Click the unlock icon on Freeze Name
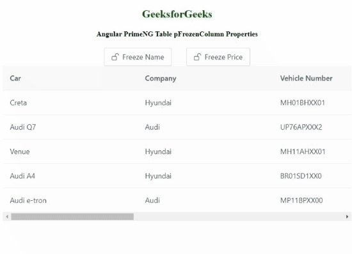352x254 pixels. tap(115, 57)
